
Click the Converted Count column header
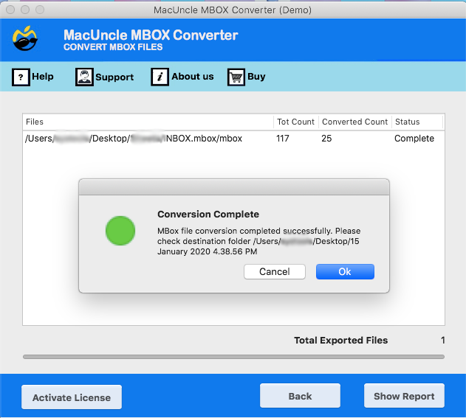pyautogui.click(x=354, y=122)
